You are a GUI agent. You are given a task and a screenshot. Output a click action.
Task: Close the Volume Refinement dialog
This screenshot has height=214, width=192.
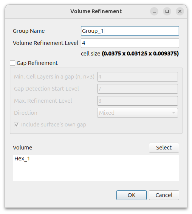point(180,11)
